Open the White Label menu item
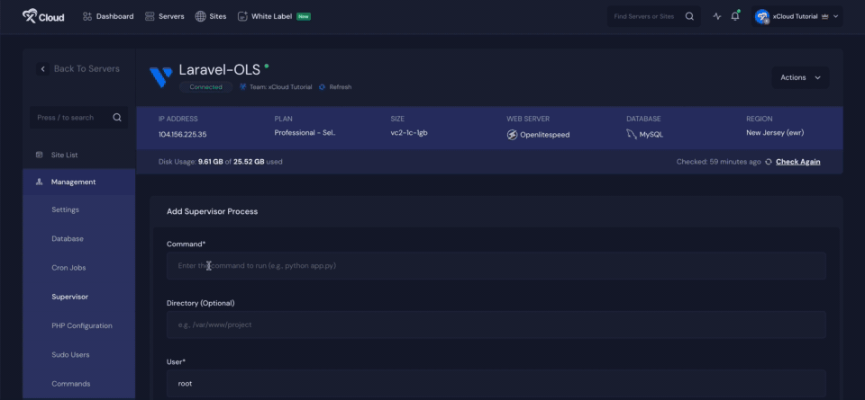The width and height of the screenshot is (865, 400). tap(273, 16)
